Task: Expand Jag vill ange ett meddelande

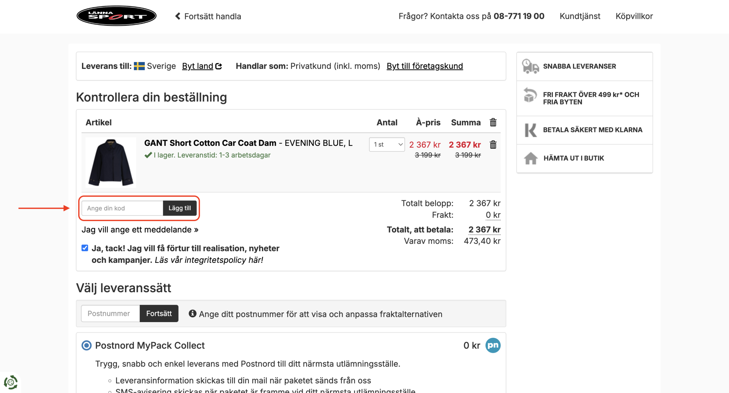Action: 140,230
